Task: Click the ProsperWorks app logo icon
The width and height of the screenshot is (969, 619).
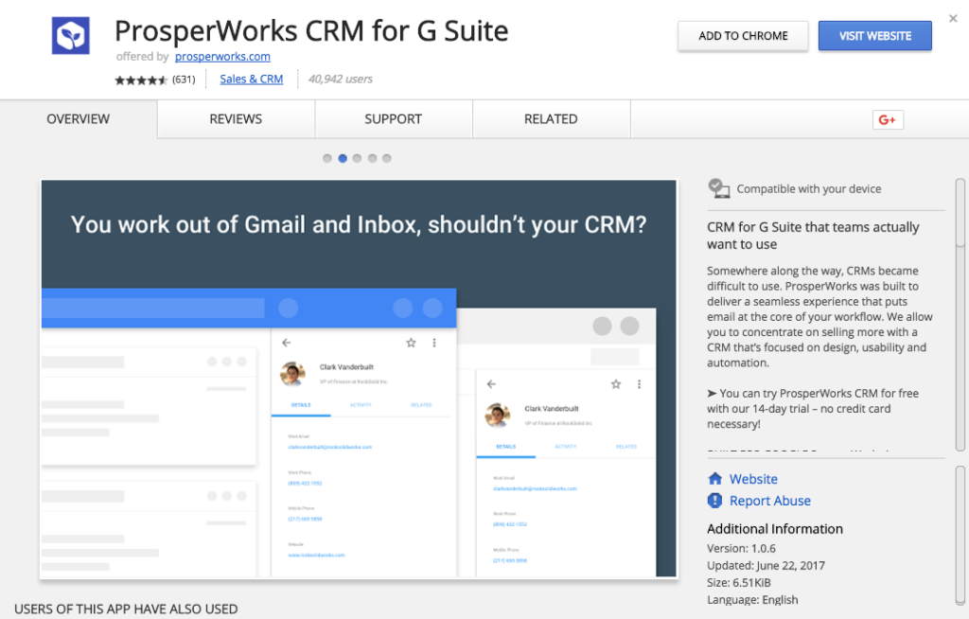Action: (70, 36)
